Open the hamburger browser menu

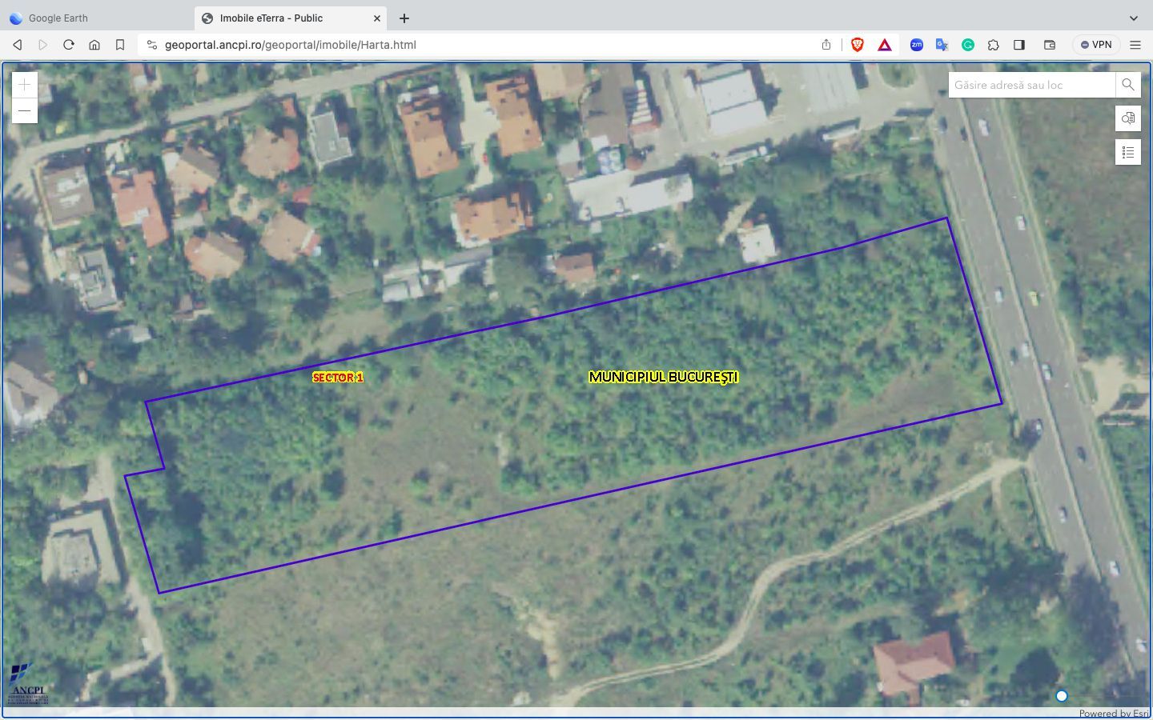[x=1136, y=45]
